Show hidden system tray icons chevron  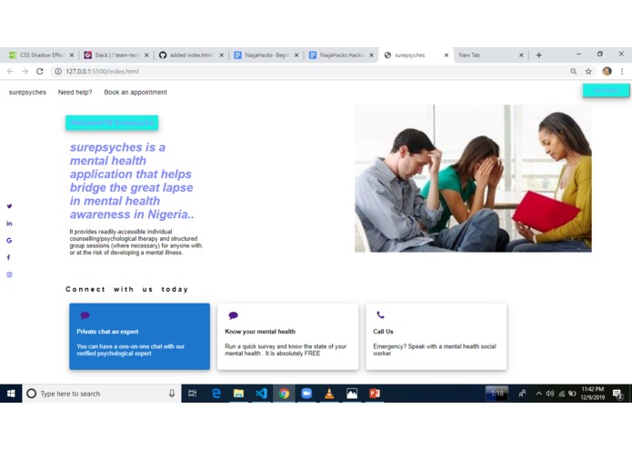[x=538, y=394]
